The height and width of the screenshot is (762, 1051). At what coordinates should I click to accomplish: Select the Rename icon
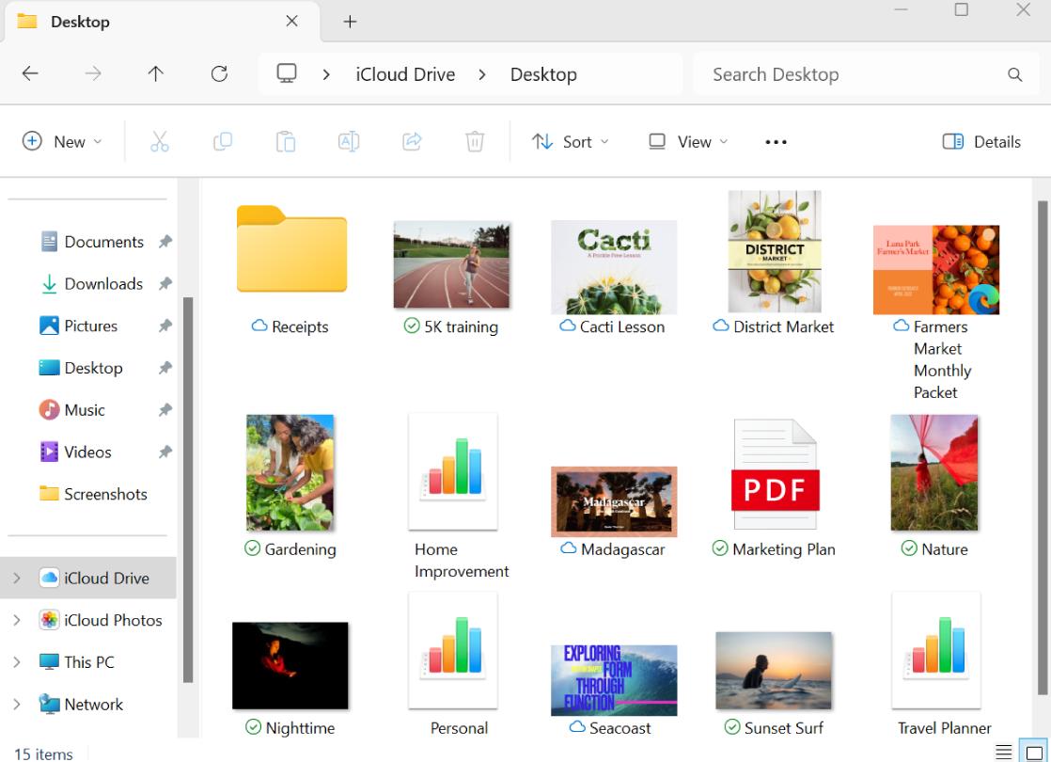pos(349,141)
